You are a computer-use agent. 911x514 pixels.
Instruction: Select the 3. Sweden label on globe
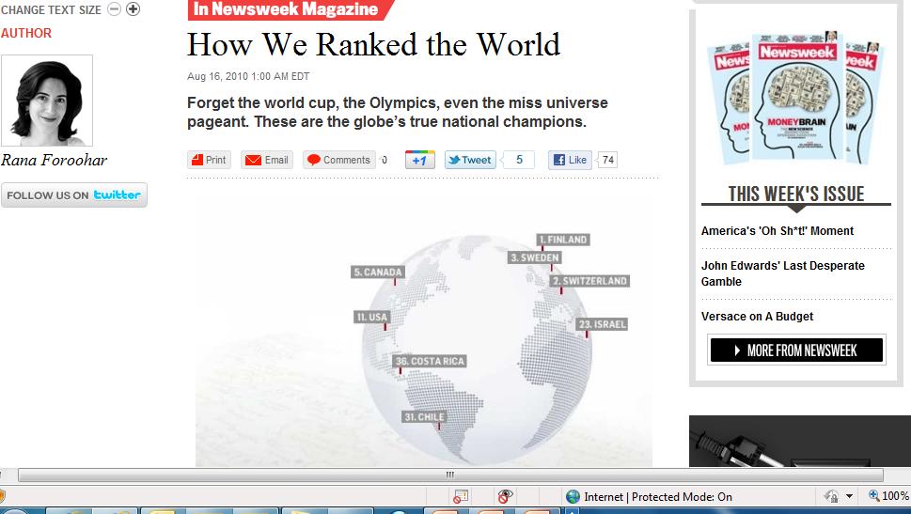(535, 257)
